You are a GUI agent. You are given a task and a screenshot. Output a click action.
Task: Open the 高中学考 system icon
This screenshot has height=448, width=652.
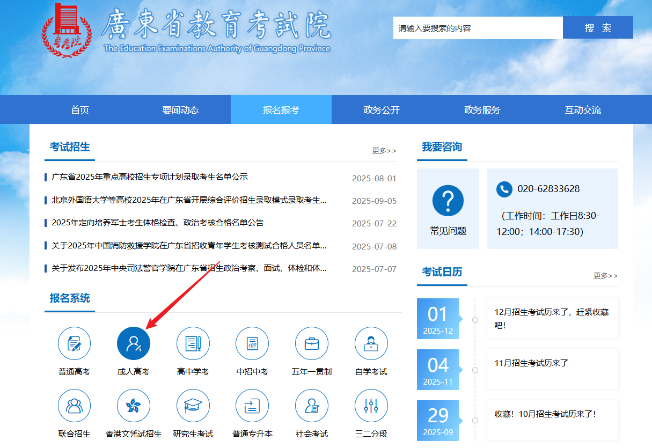[x=193, y=343]
